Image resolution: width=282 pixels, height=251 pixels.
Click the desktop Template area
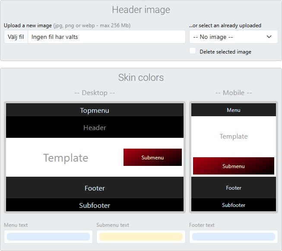pos(65,158)
